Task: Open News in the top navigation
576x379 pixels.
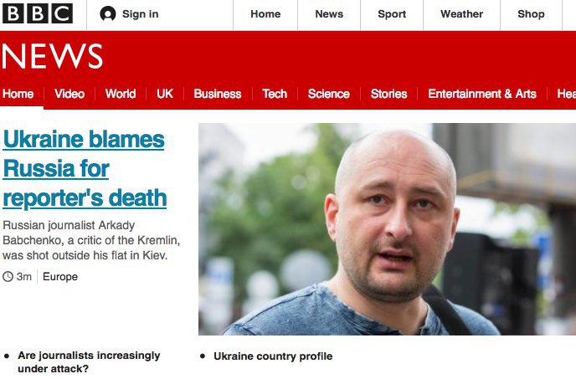Action: coord(329,14)
